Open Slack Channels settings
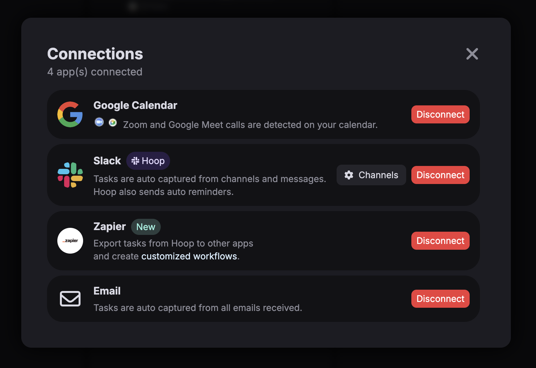This screenshot has height=368, width=536. tap(371, 175)
